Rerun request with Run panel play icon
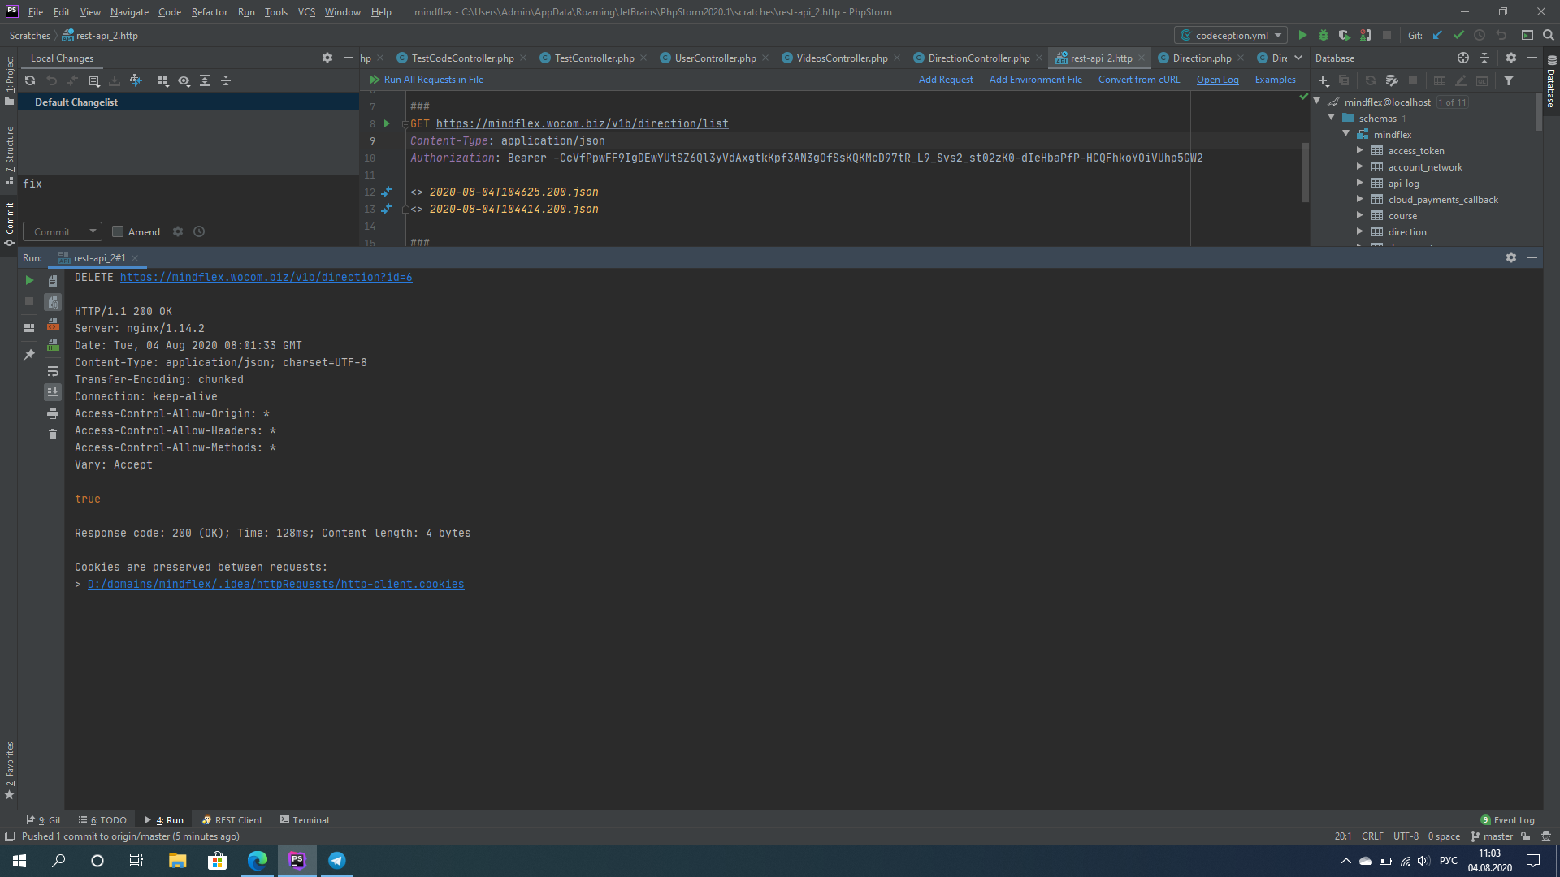This screenshot has height=877, width=1560. point(29,280)
